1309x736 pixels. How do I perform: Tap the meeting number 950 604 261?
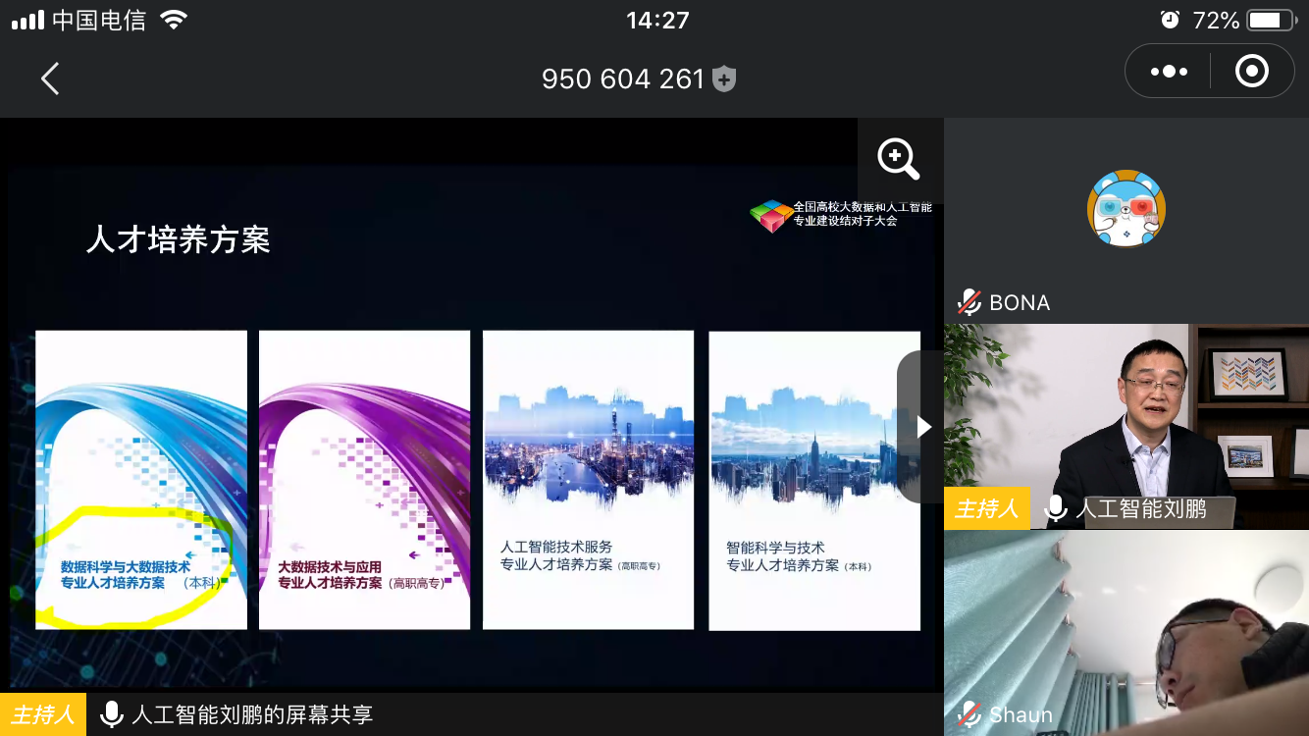pos(623,79)
